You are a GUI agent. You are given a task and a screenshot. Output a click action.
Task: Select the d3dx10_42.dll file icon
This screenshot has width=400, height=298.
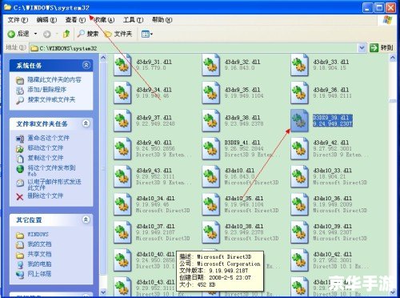[x=299, y=260]
